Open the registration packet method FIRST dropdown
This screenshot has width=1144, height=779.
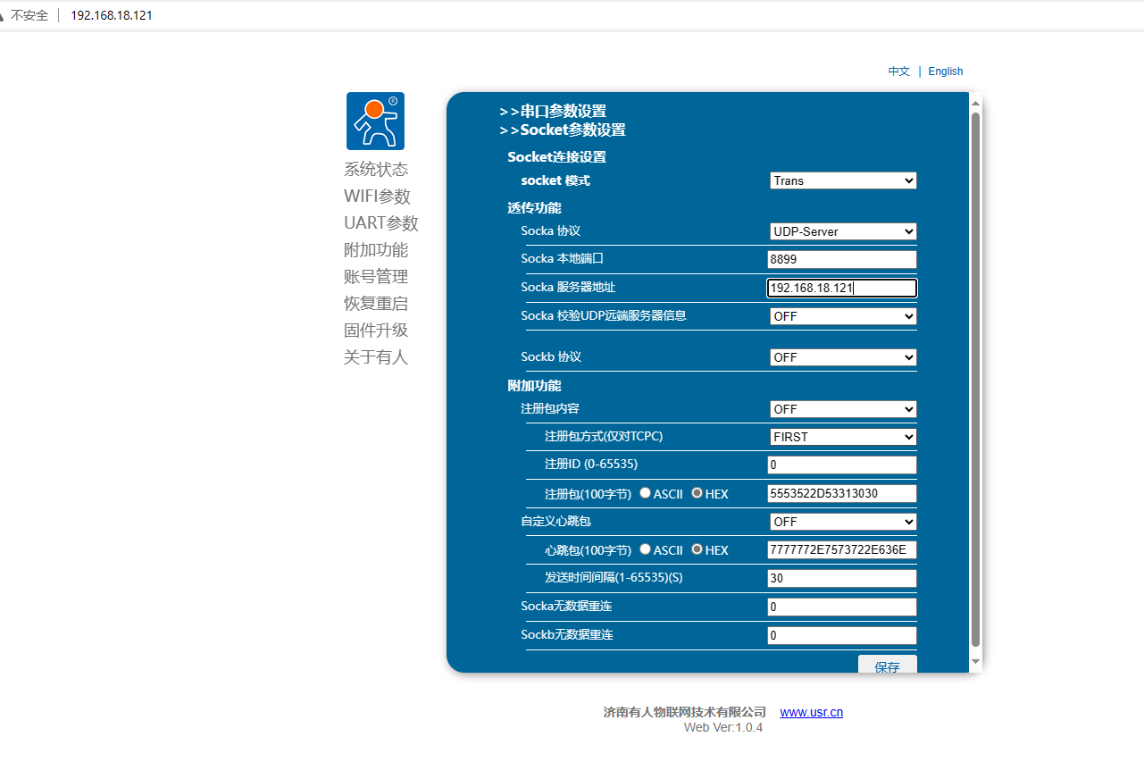coord(843,437)
